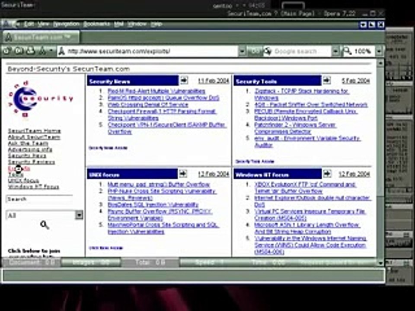
Task: Open the Security Tools section arrow icon
Action: (x=327, y=80)
